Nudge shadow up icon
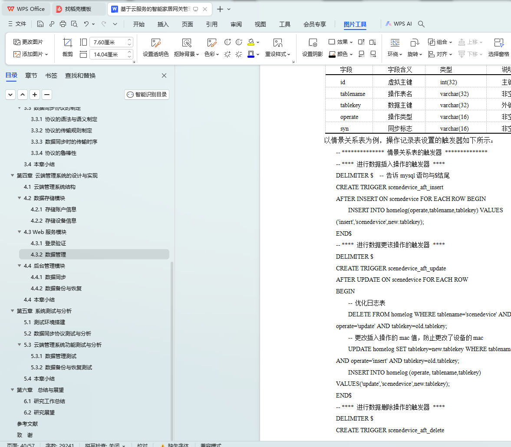 (x=361, y=42)
